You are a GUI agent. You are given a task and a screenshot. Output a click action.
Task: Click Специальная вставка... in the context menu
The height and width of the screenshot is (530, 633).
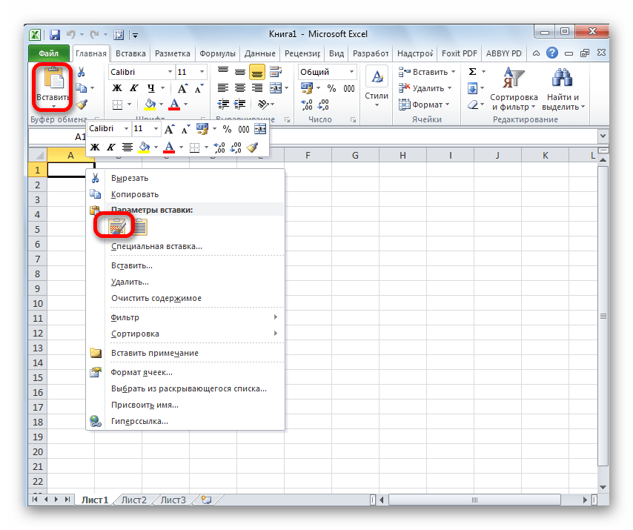point(156,246)
